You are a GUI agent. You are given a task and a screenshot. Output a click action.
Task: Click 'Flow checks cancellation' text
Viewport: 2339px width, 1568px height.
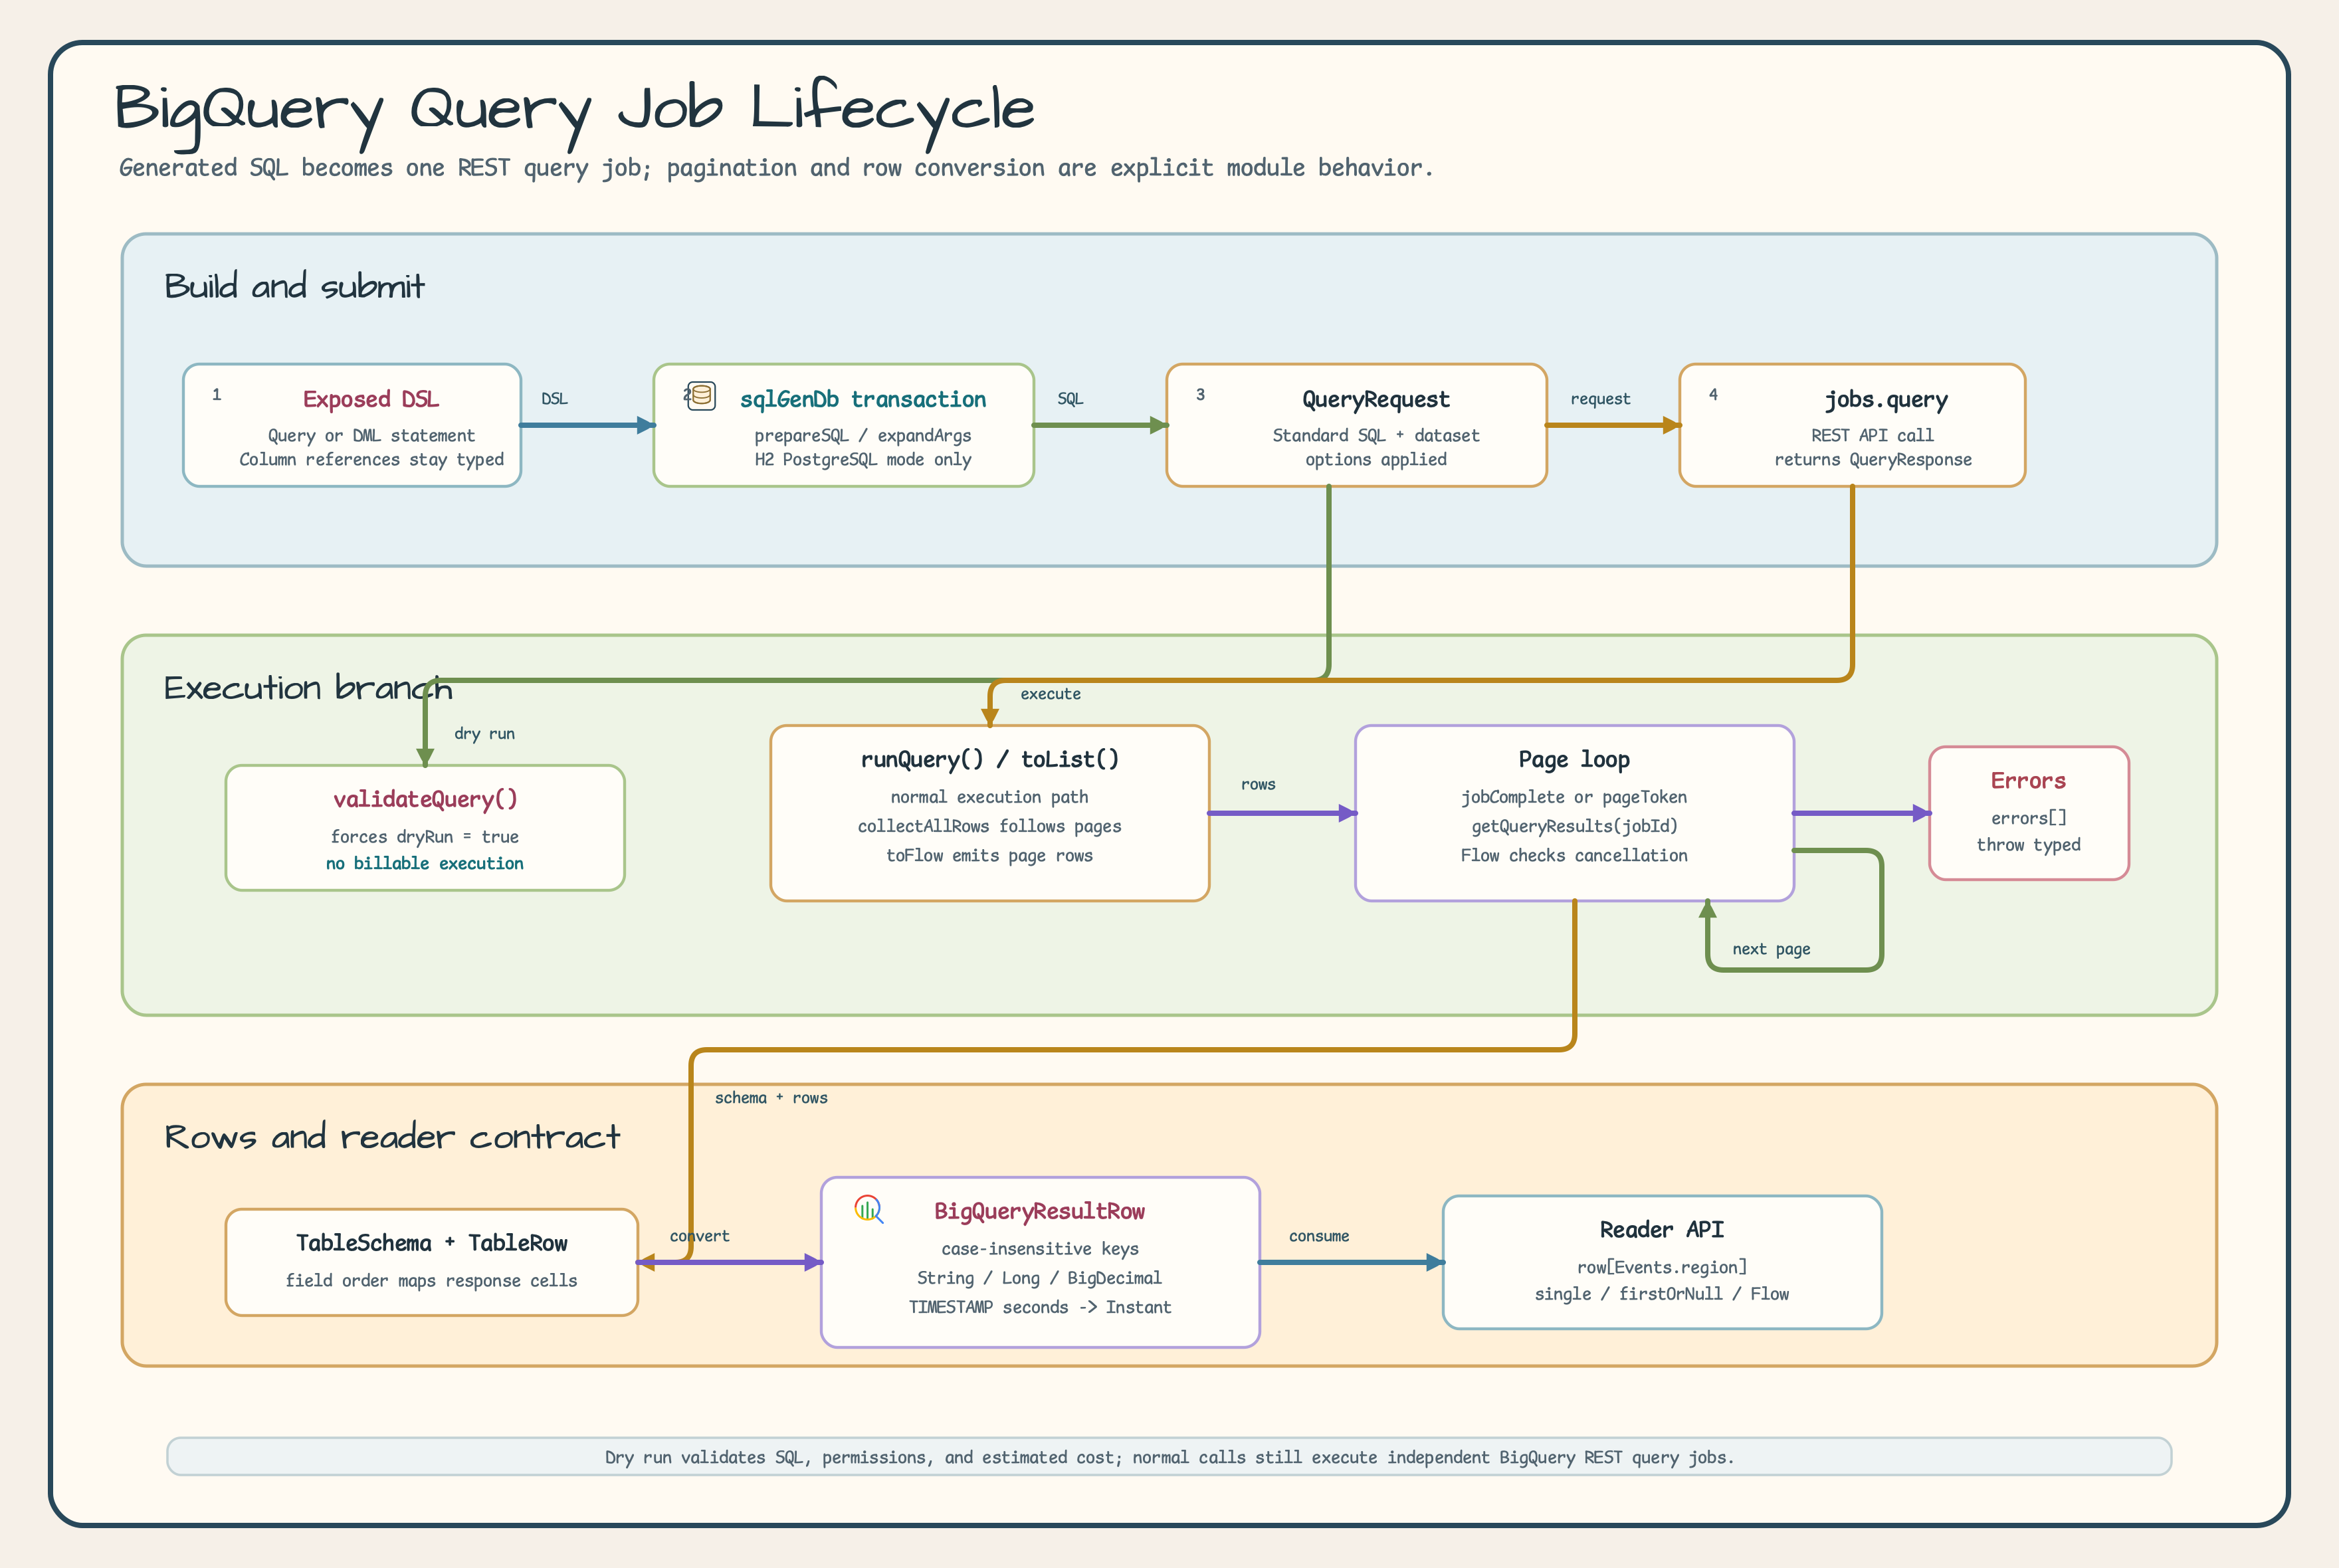point(1574,856)
